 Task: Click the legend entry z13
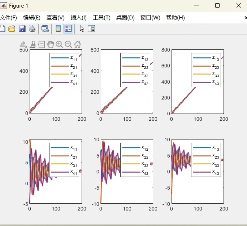[216, 58]
